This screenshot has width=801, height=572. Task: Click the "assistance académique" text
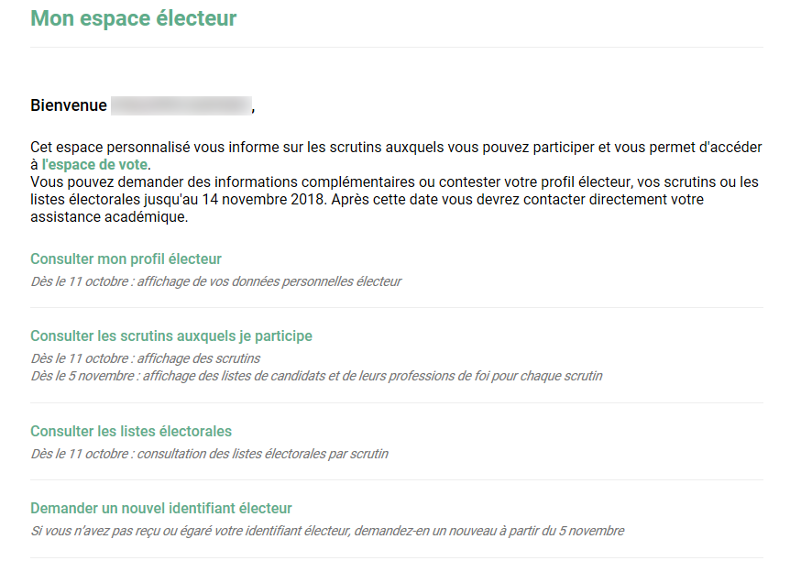click(x=108, y=216)
